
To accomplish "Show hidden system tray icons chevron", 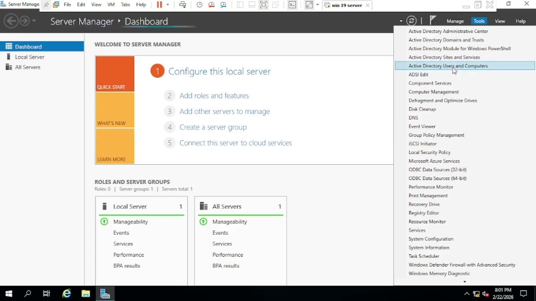I will pos(467,293).
